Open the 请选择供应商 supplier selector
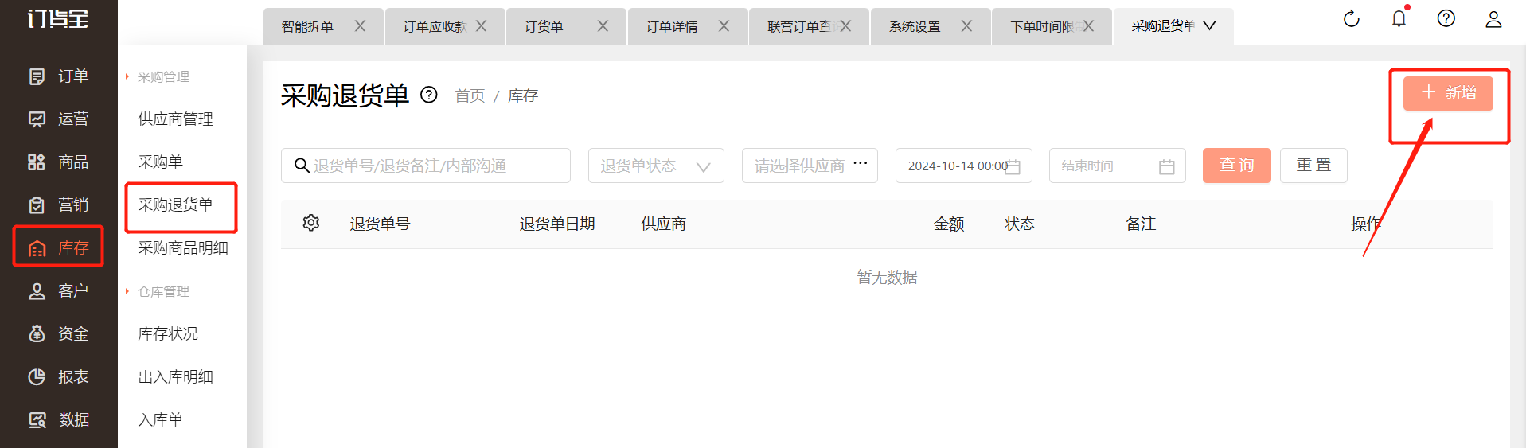1526x448 pixels. pos(809,166)
